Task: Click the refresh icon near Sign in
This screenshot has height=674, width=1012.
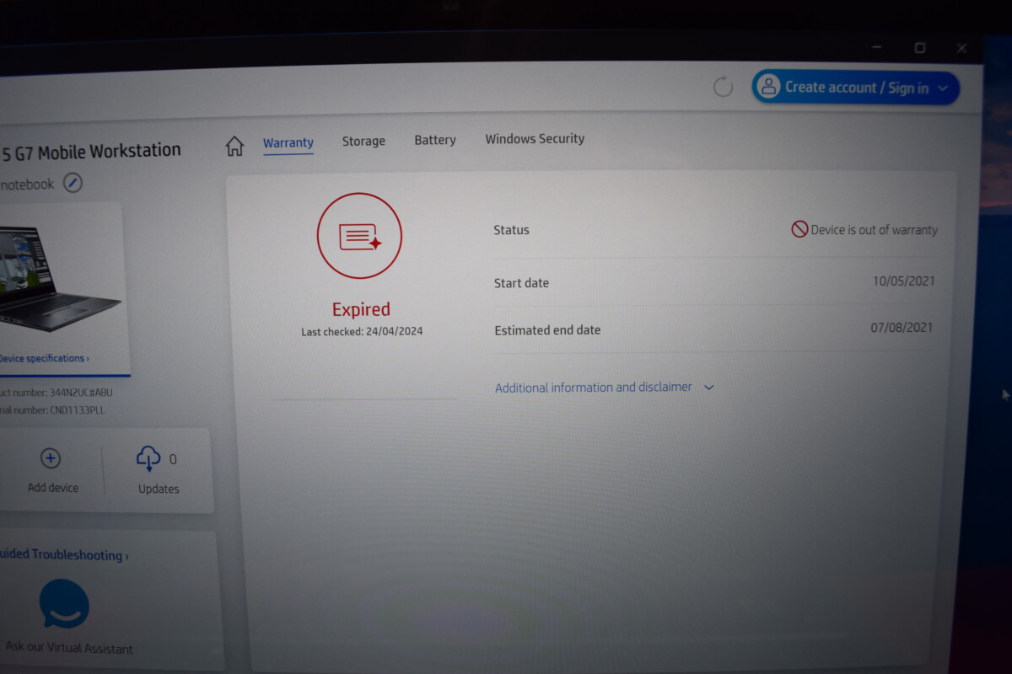Action: point(723,86)
